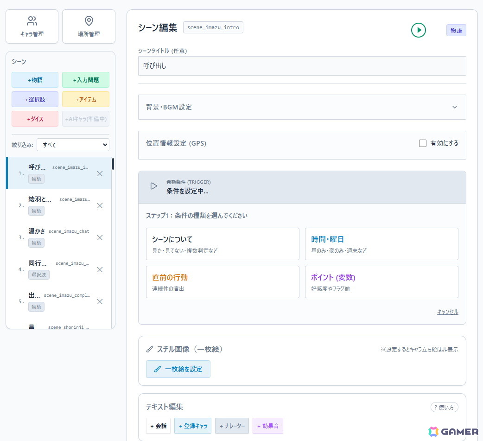Select scene 5 scene_imazu_compl… in list
Screen dimensions: 483x441
[x=59, y=301]
